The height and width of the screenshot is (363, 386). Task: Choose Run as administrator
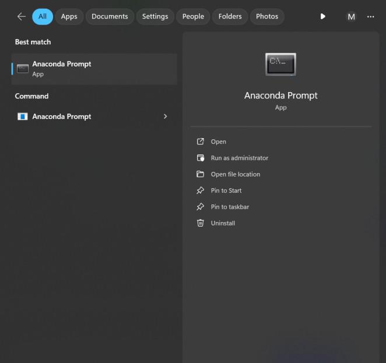(x=240, y=158)
